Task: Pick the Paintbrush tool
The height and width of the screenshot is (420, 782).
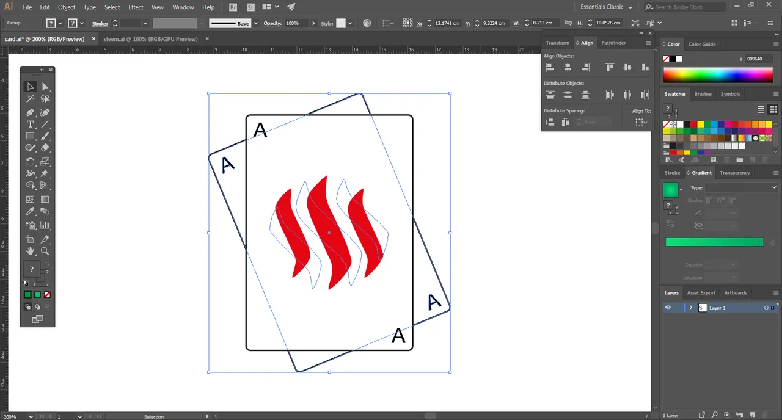Action: (45, 136)
